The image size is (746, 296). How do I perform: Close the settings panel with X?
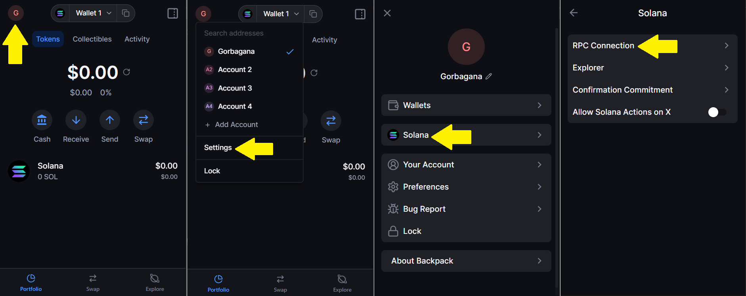coord(387,13)
